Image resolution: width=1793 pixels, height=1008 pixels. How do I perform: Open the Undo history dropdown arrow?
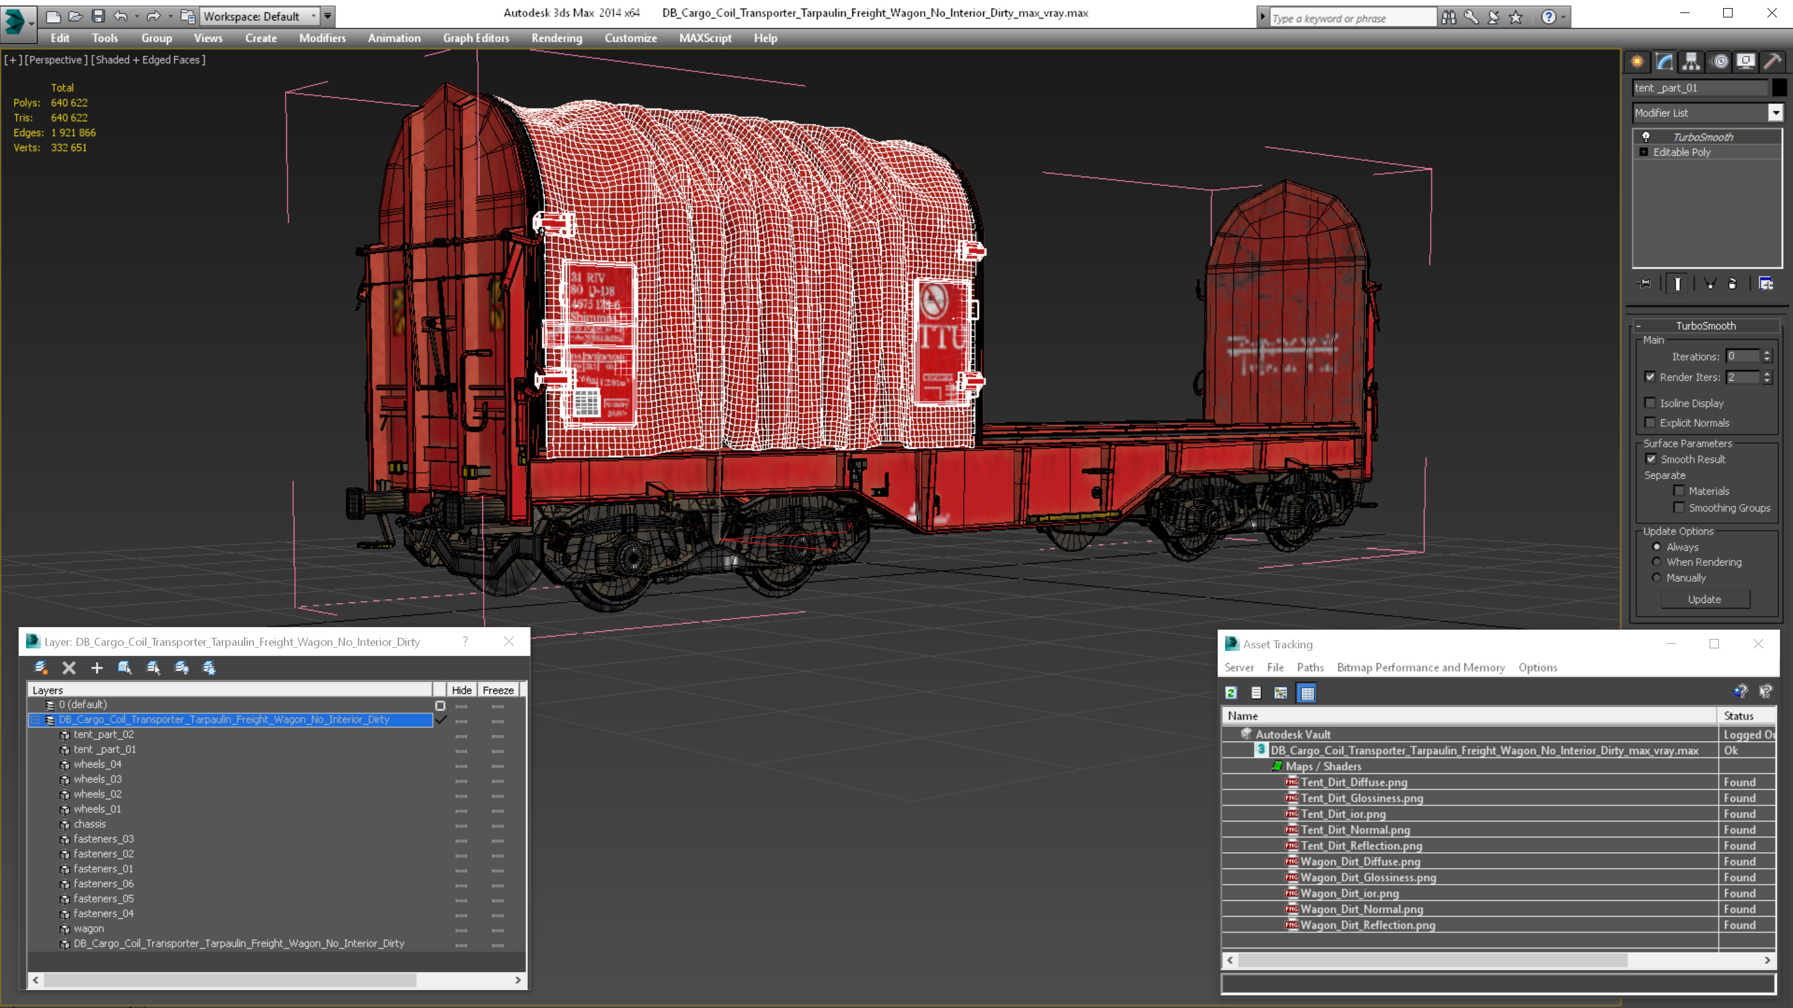136,16
